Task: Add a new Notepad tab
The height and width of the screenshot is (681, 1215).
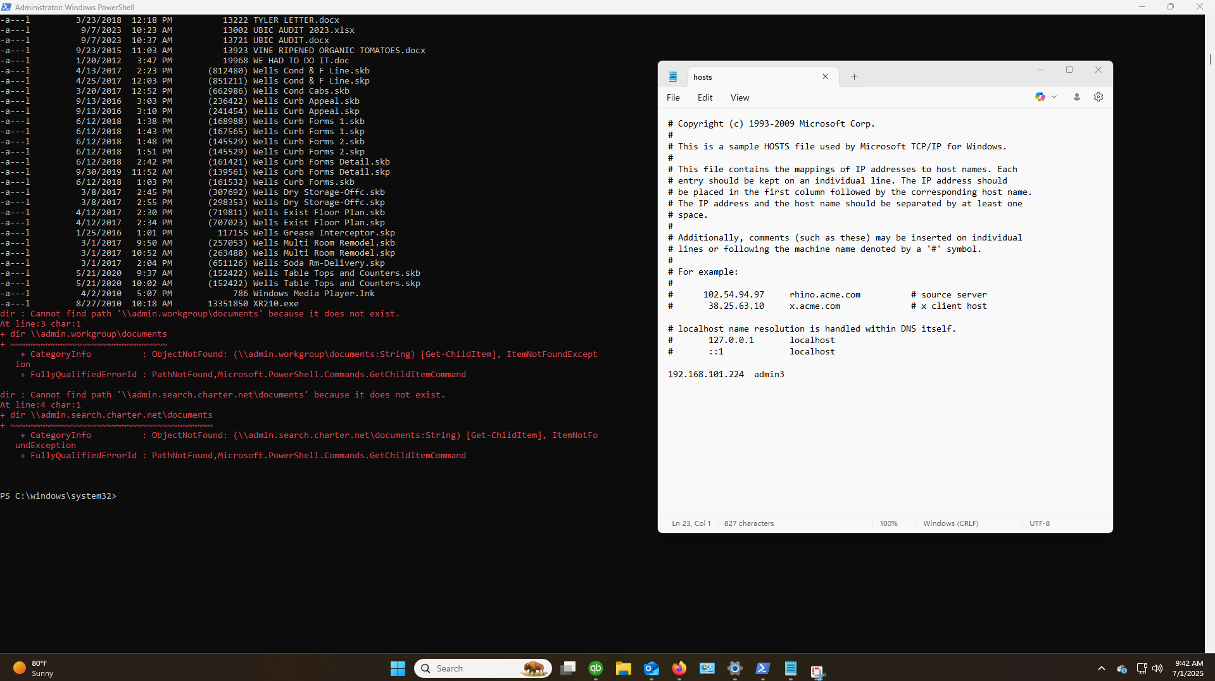Action: (x=854, y=77)
